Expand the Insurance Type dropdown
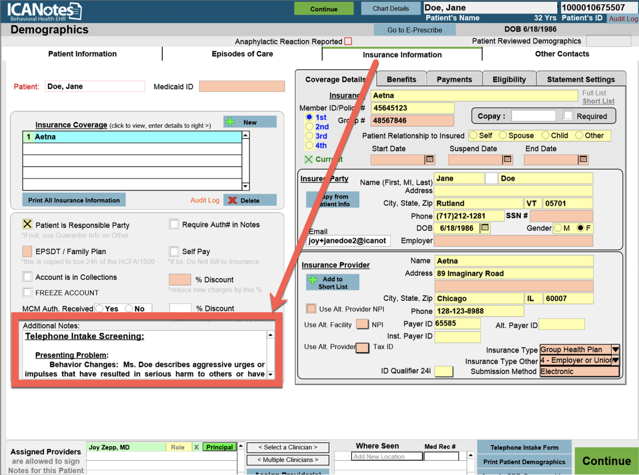The height and width of the screenshot is (475, 639). (x=615, y=349)
